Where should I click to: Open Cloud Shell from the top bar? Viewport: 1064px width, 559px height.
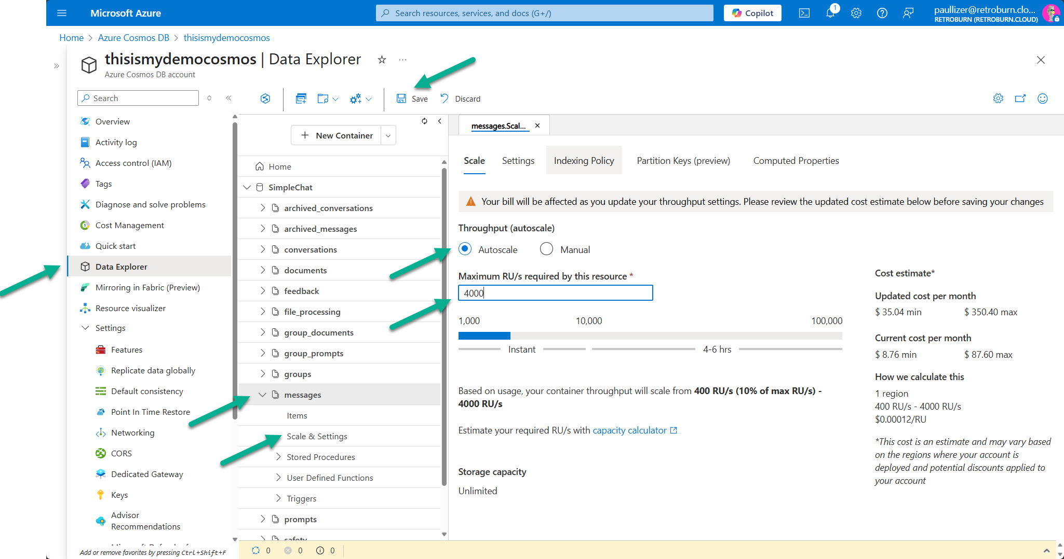(x=804, y=13)
